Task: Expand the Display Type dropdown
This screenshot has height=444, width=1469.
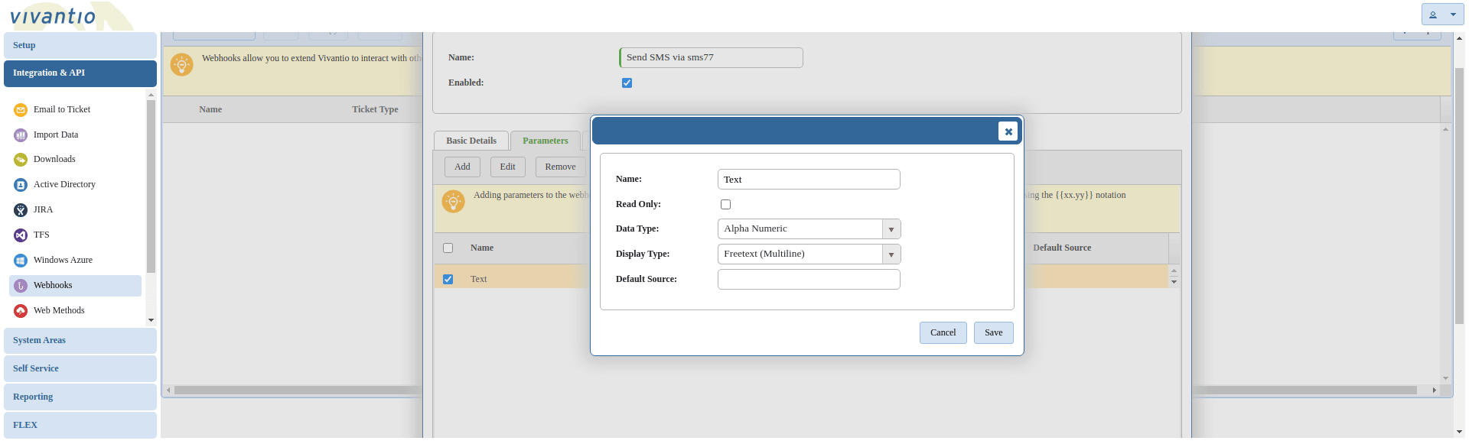Action: tap(891, 254)
